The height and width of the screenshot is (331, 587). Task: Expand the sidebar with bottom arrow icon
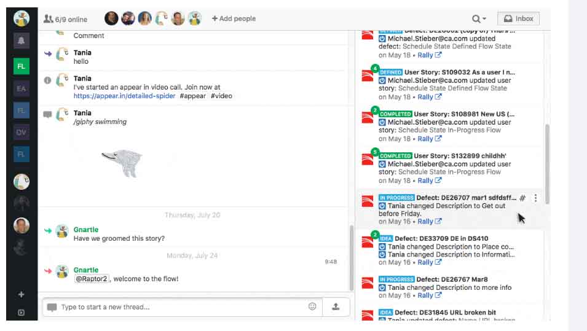click(x=21, y=313)
